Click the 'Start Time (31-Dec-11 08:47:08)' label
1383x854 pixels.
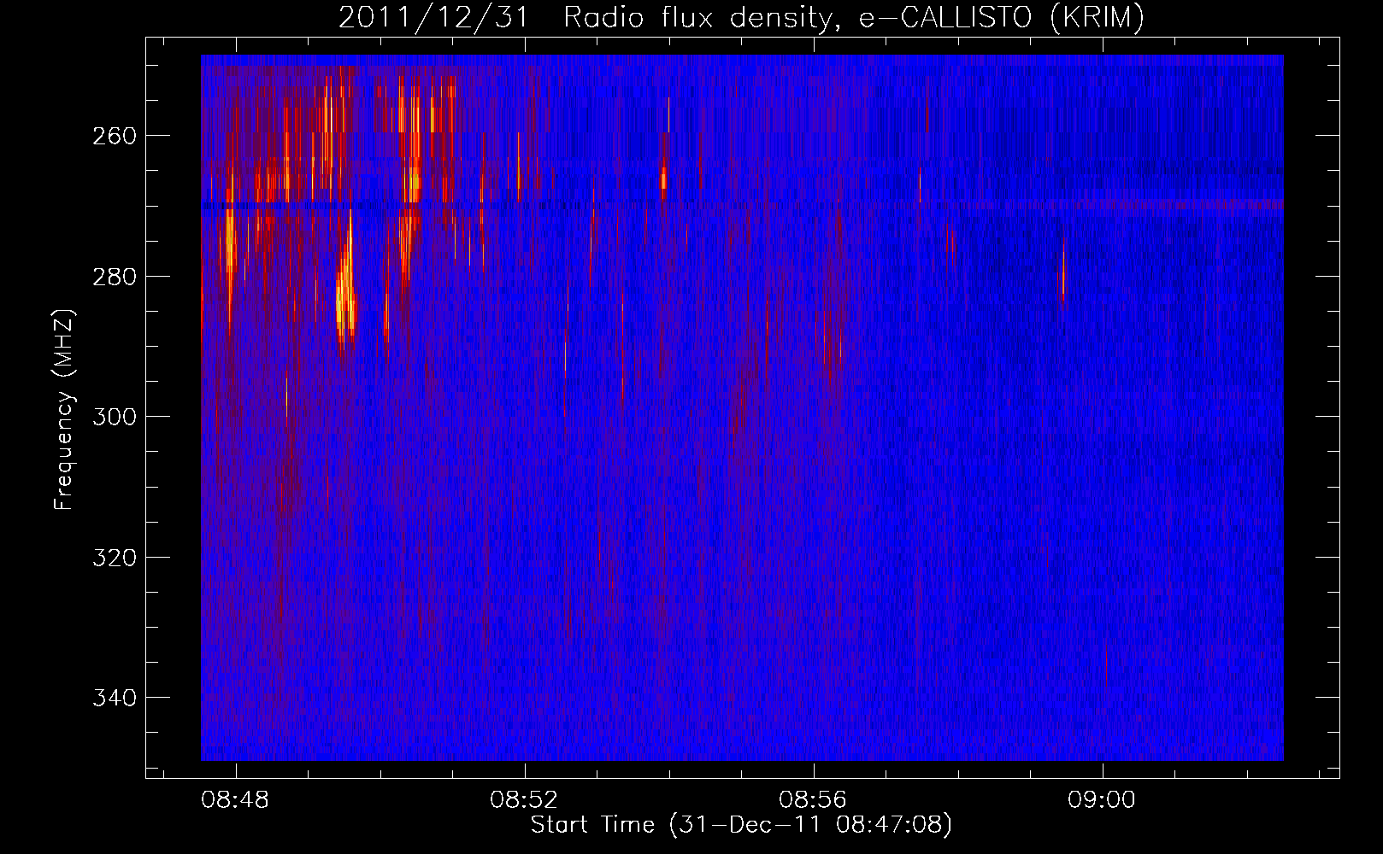tap(741, 825)
